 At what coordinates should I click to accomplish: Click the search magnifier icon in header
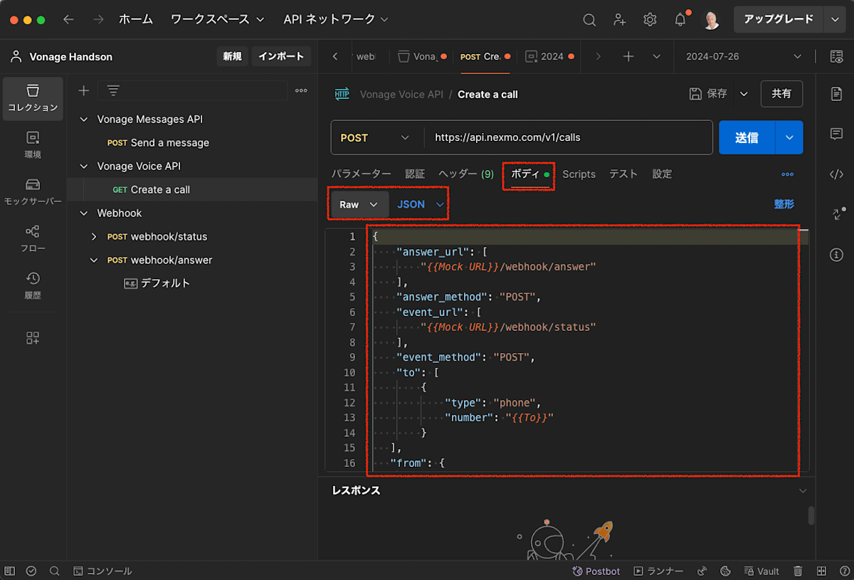coord(589,20)
